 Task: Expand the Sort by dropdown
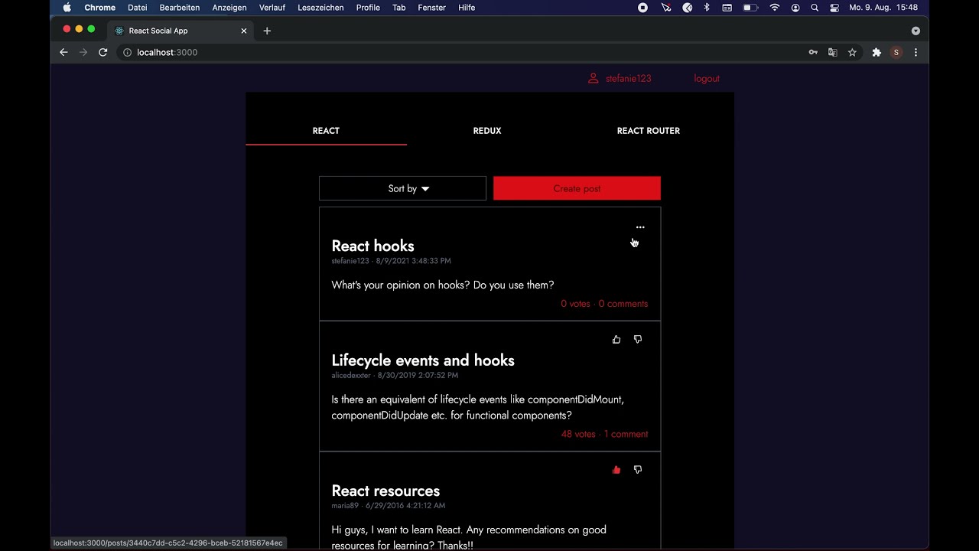click(x=402, y=188)
